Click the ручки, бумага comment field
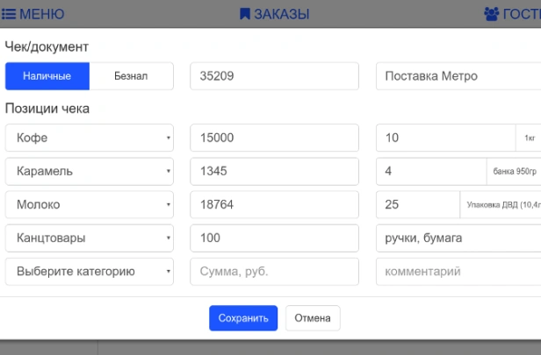The image size is (541, 355). [458, 238]
